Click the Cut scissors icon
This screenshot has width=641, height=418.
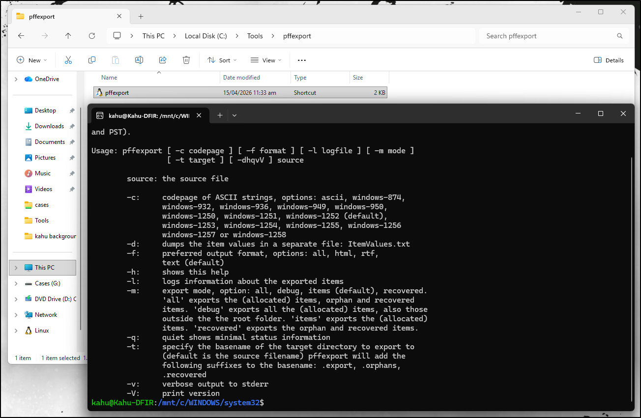(x=68, y=60)
